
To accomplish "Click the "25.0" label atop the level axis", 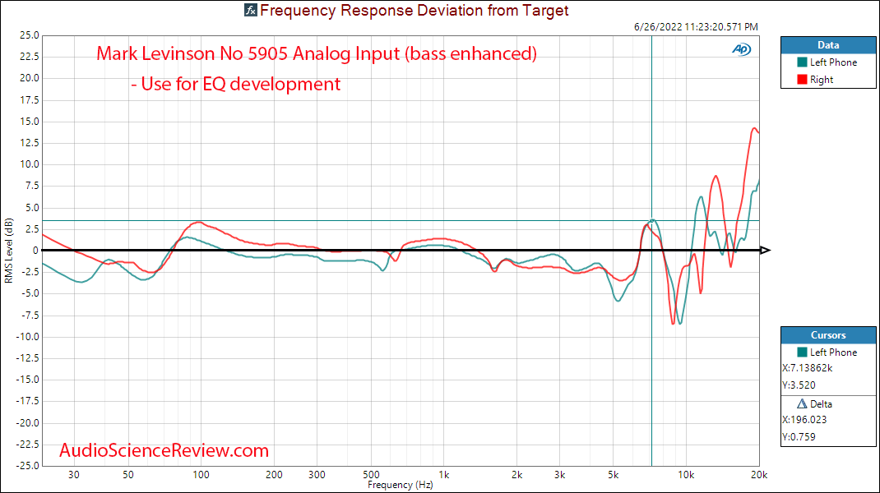I will [x=29, y=35].
